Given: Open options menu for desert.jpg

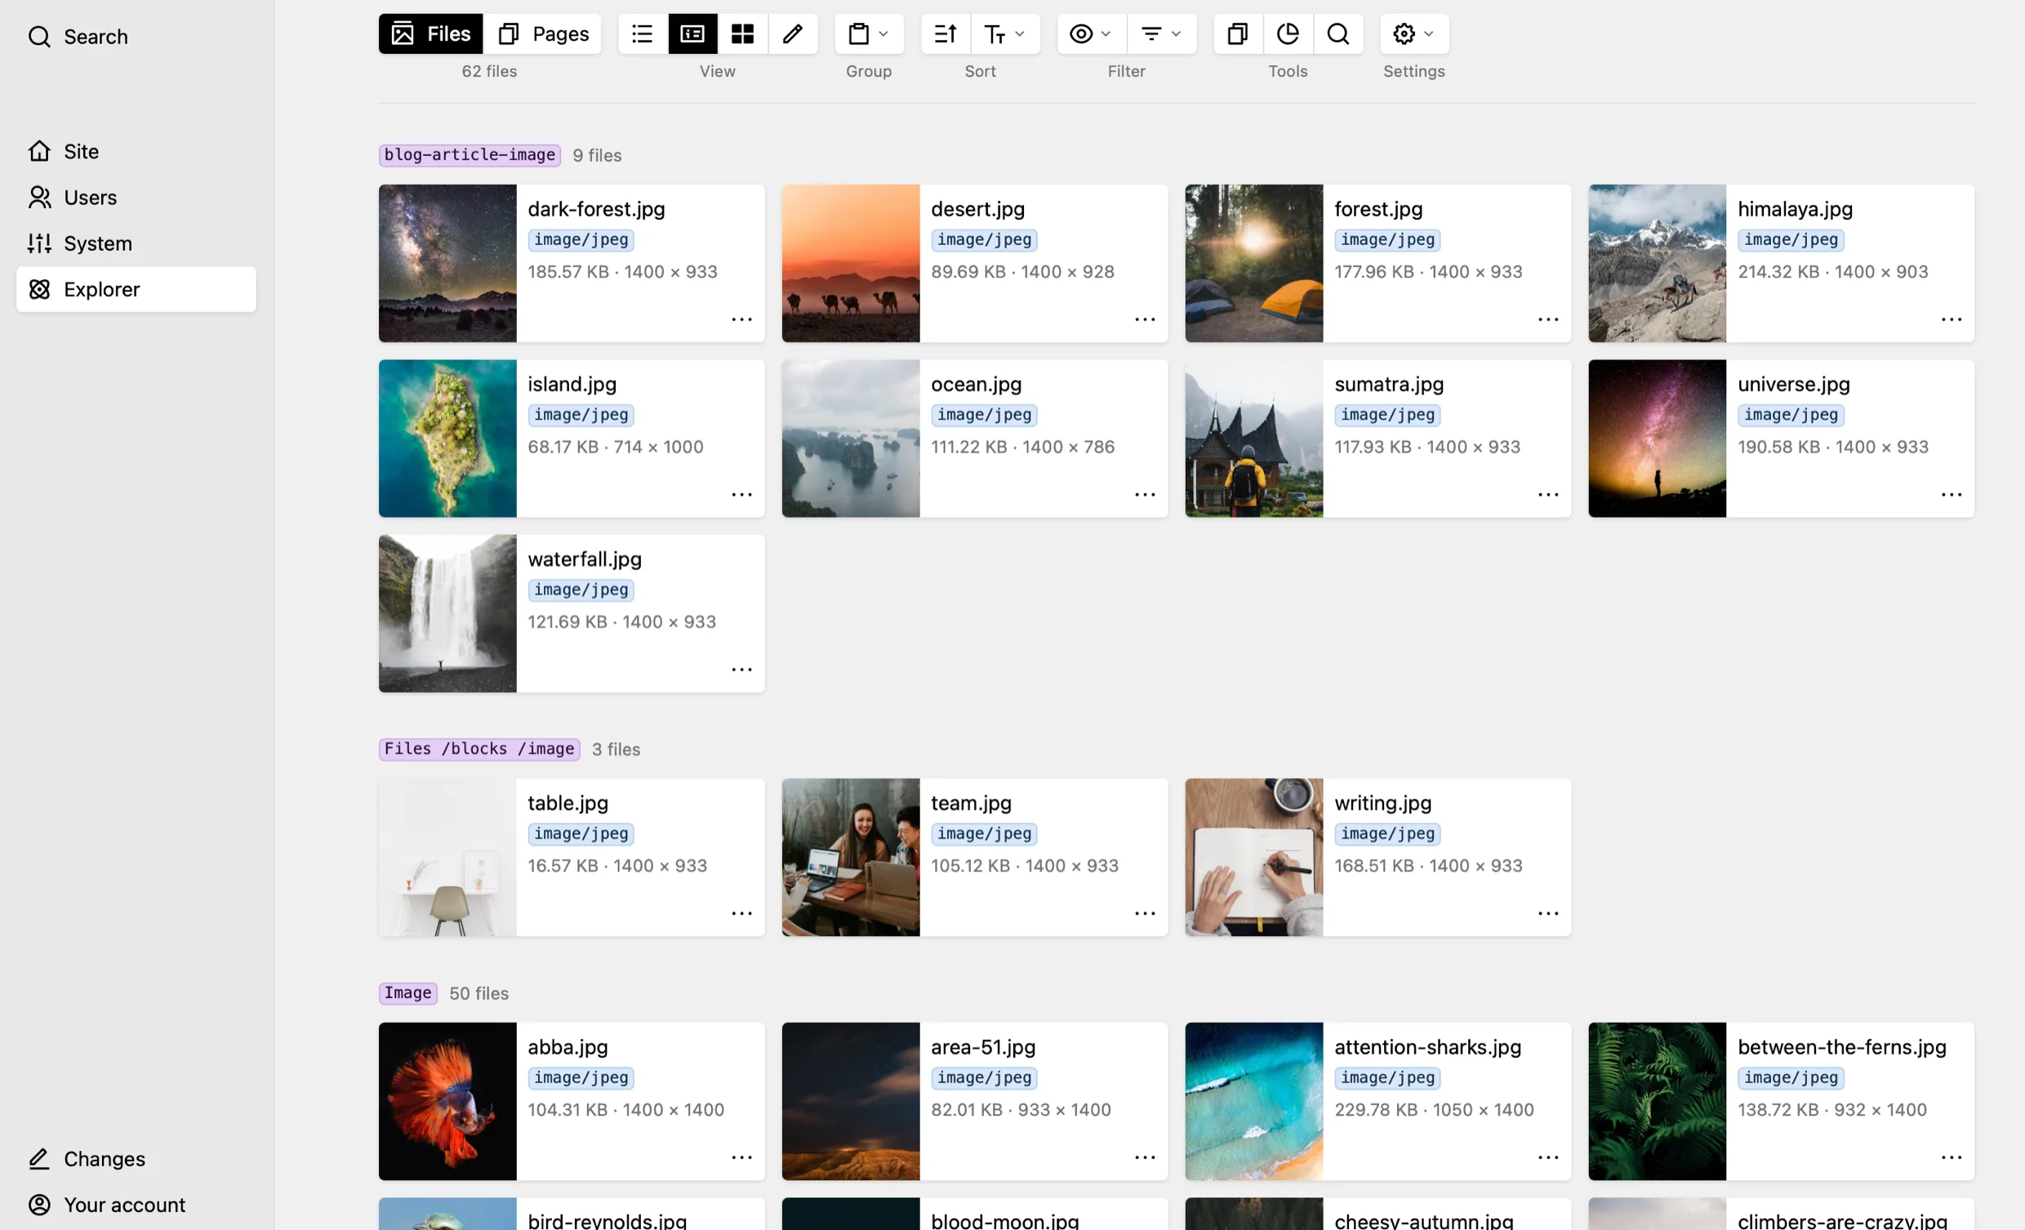Looking at the screenshot, I should [1145, 320].
